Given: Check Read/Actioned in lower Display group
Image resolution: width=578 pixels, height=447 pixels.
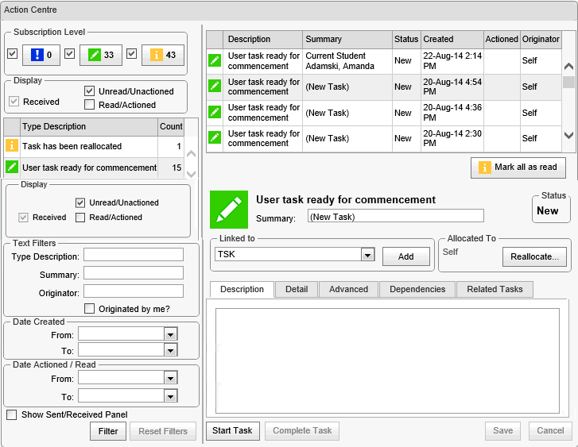Looking at the screenshot, I should (x=80, y=218).
